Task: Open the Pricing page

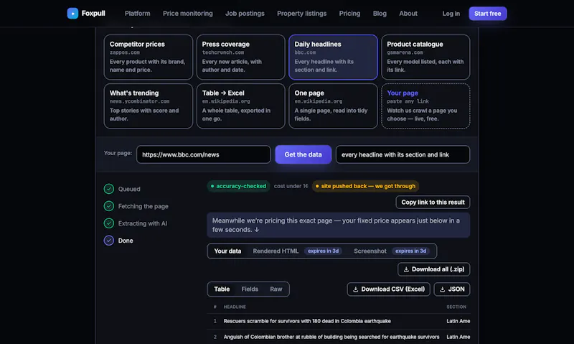Action: (x=349, y=14)
